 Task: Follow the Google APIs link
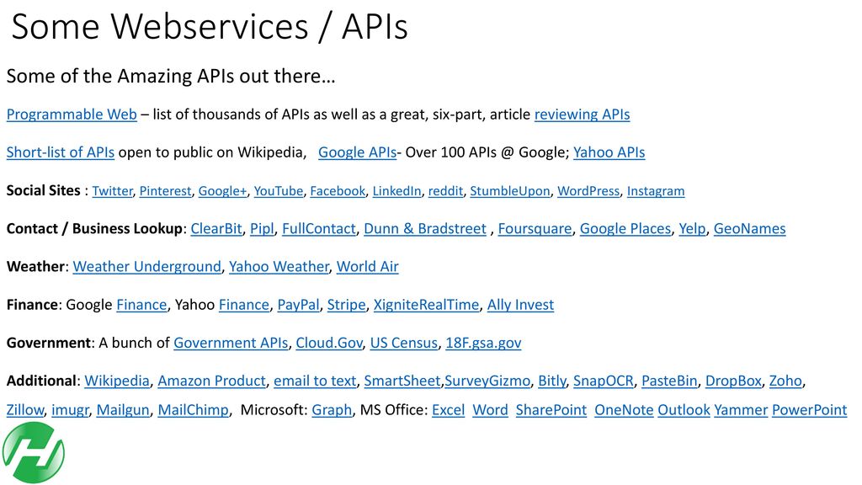coord(357,152)
